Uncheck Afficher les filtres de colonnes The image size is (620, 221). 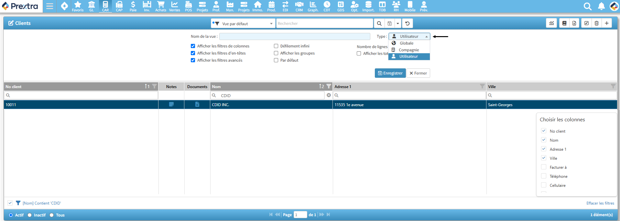[193, 46]
